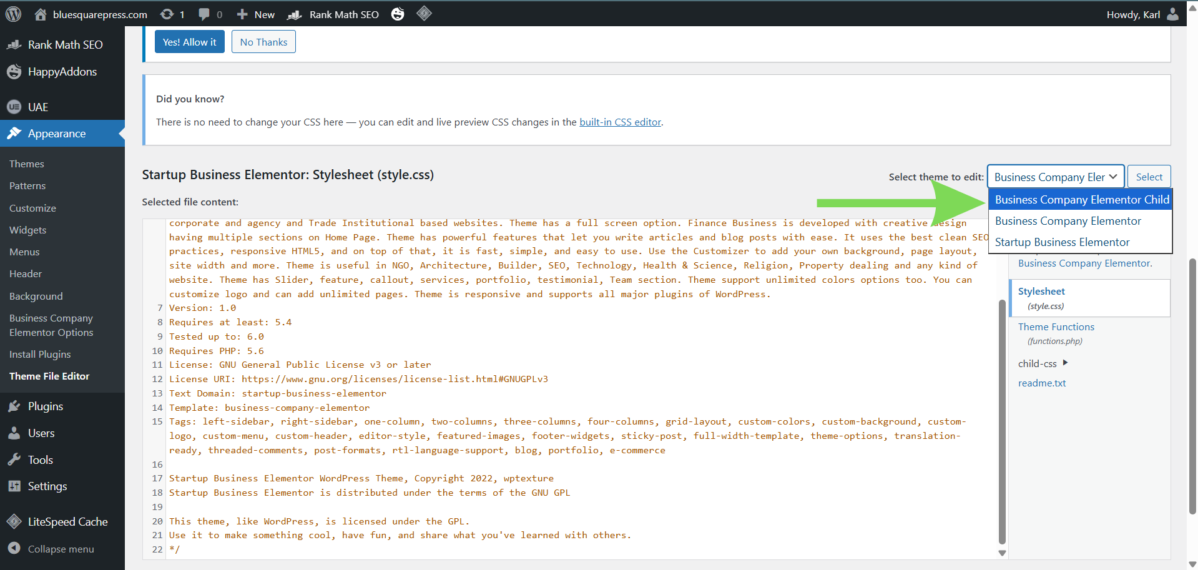Open Themes under Appearance
This screenshot has height=570, width=1198.
pyautogui.click(x=27, y=164)
